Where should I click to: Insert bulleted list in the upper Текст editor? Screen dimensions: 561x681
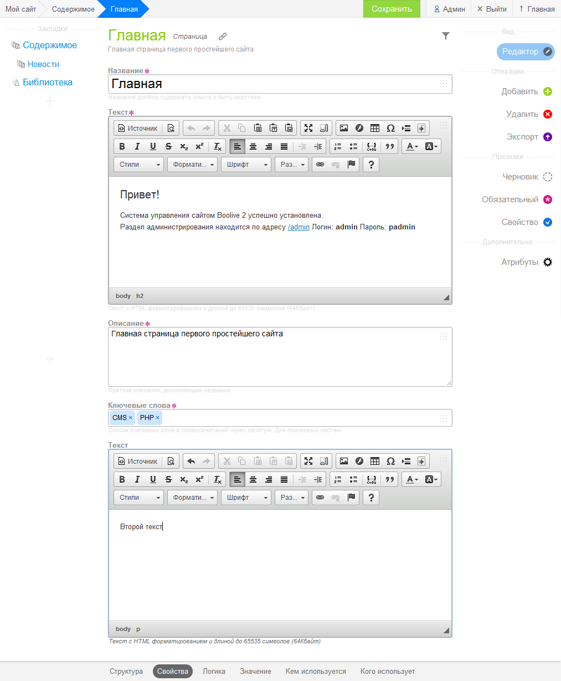coord(353,146)
